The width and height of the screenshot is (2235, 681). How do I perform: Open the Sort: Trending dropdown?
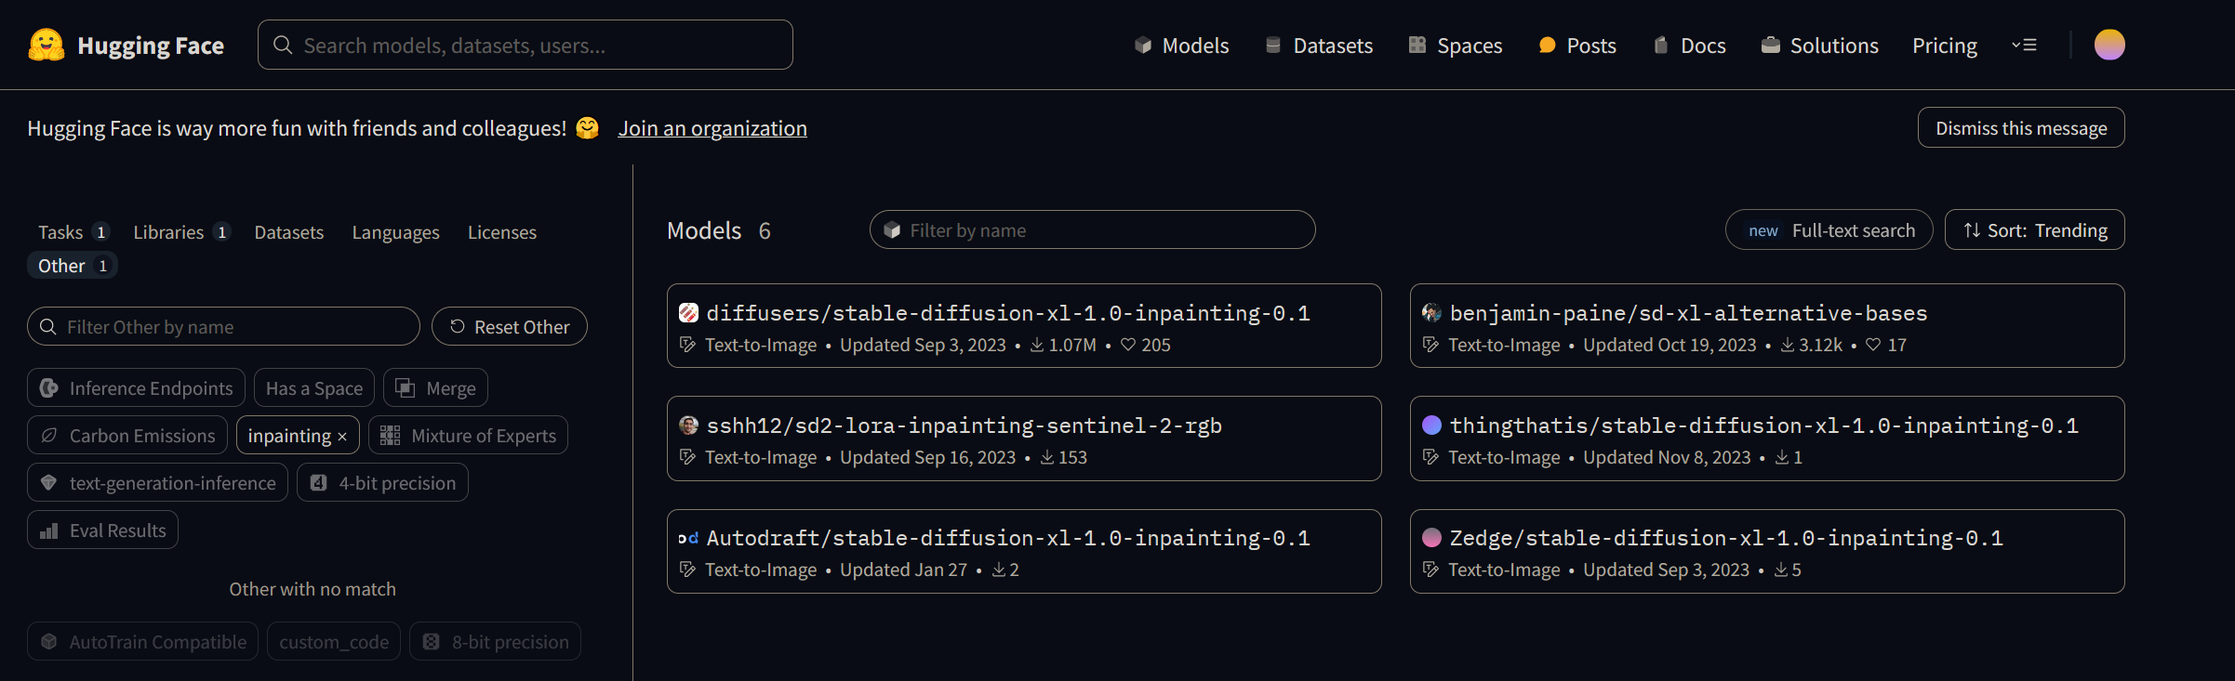pyautogui.click(x=2034, y=229)
